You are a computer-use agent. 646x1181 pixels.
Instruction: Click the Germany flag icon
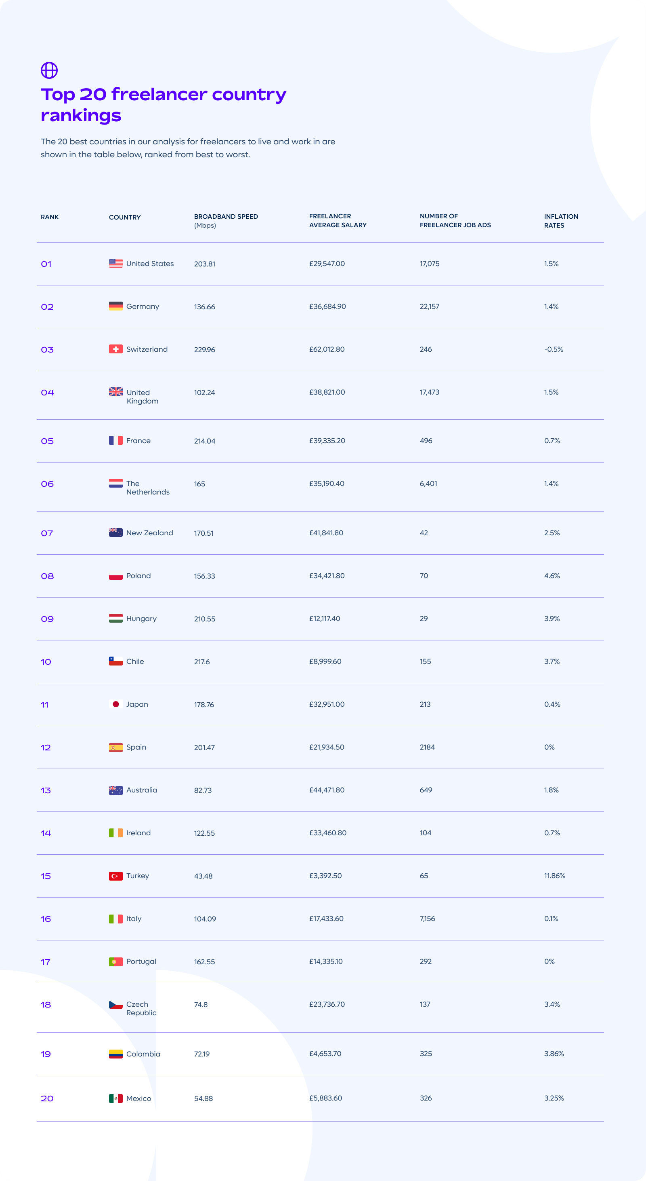coord(115,306)
